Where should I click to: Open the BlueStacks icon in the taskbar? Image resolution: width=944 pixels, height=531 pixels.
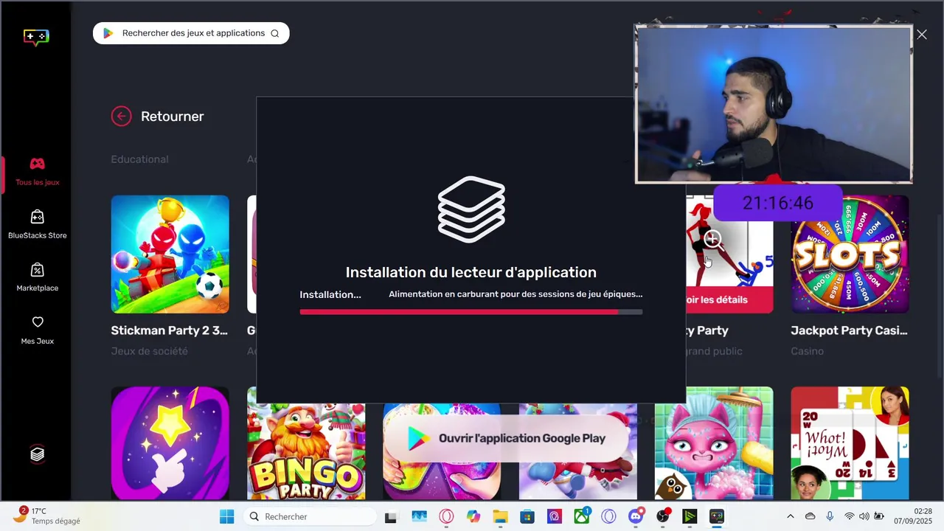point(717,517)
